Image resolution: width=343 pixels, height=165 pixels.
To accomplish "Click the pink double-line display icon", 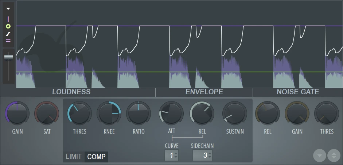I will (8, 41).
